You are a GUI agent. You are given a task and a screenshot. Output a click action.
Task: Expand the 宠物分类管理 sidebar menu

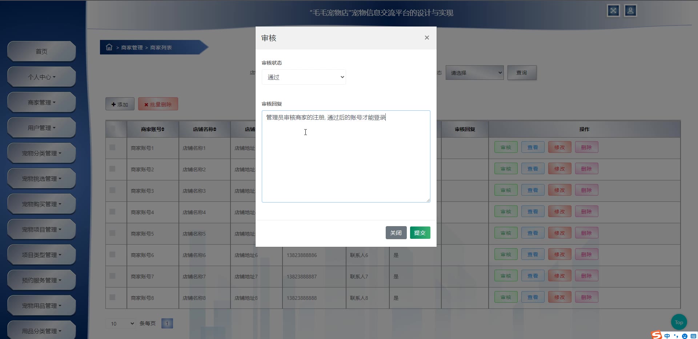(41, 153)
